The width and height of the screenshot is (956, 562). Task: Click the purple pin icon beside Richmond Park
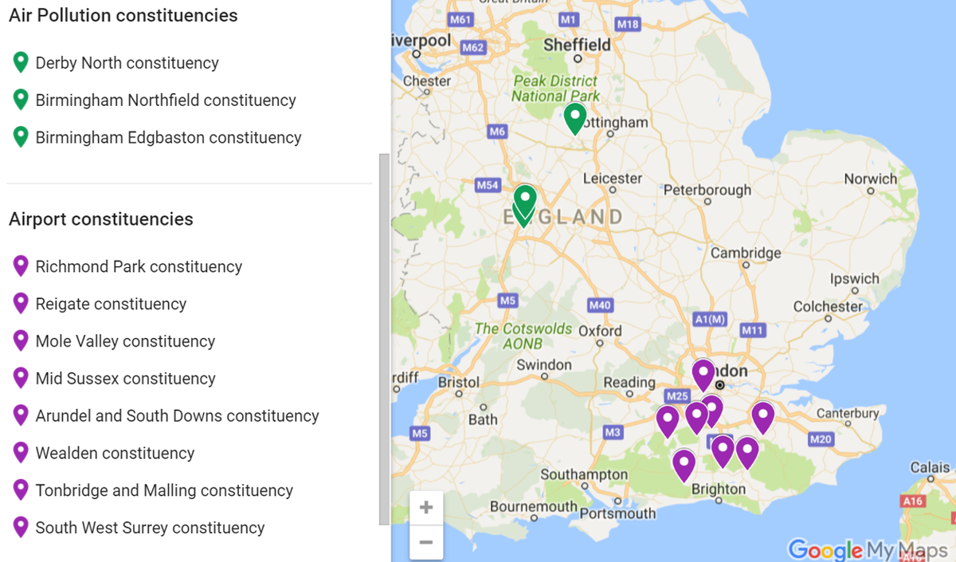pos(21,266)
